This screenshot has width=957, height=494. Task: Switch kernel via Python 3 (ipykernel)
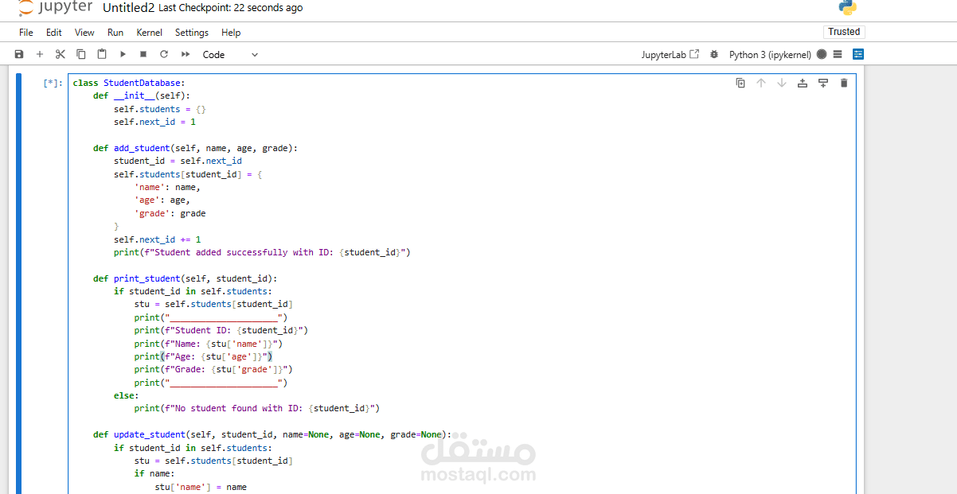tap(770, 54)
